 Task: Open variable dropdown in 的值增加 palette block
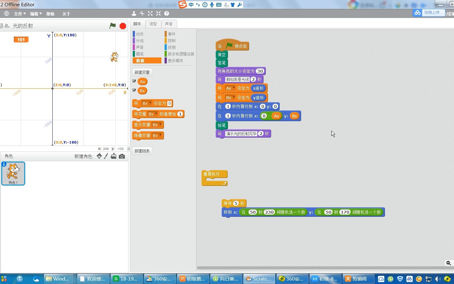(x=153, y=114)
